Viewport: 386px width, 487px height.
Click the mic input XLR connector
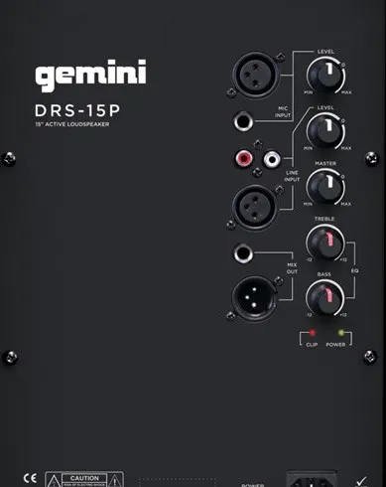pyautogui.click(x=256, y=75)
